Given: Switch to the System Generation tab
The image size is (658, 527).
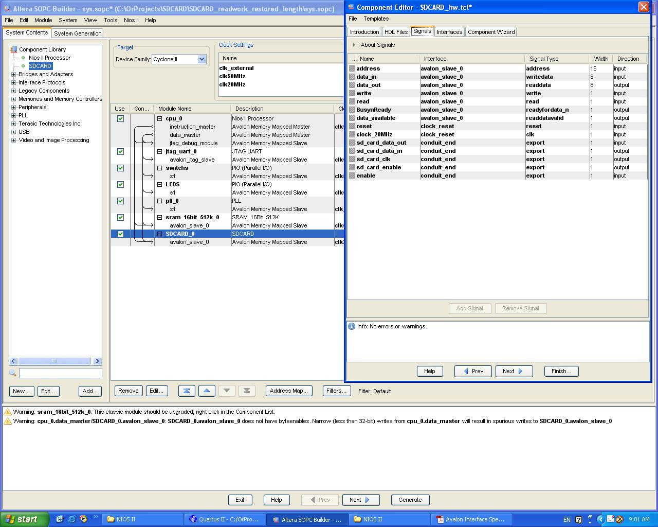Looking at the screenshot, I should click(x=78, y=33).
